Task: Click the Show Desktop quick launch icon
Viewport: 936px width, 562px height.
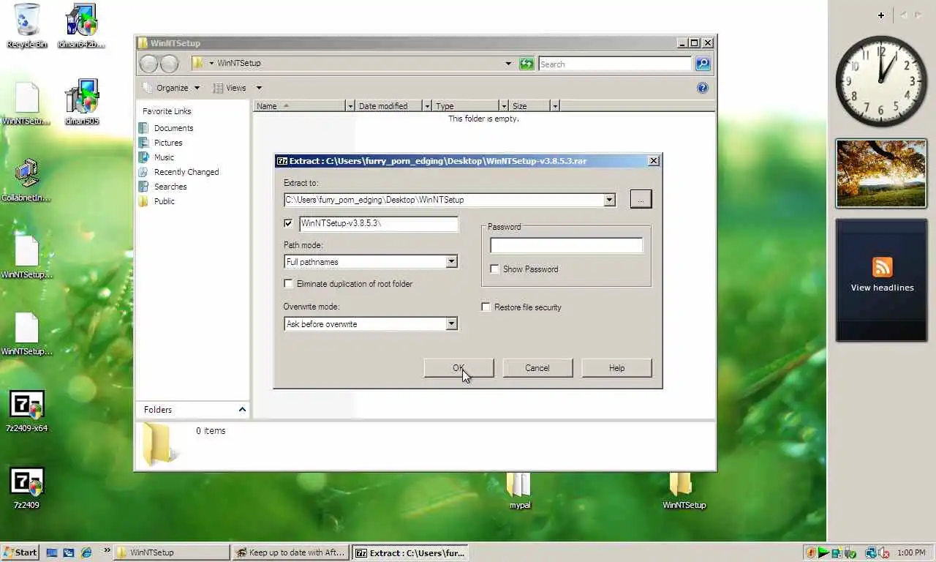Action: 52,552
